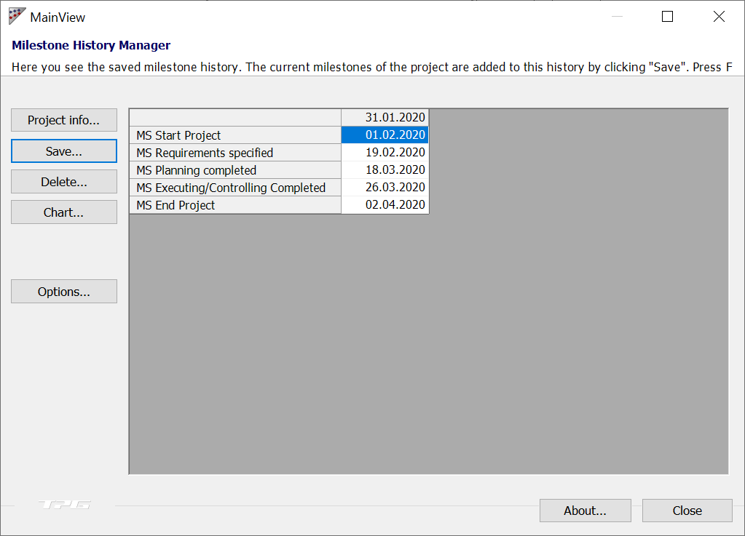Click the Delete button

(63, 181)
